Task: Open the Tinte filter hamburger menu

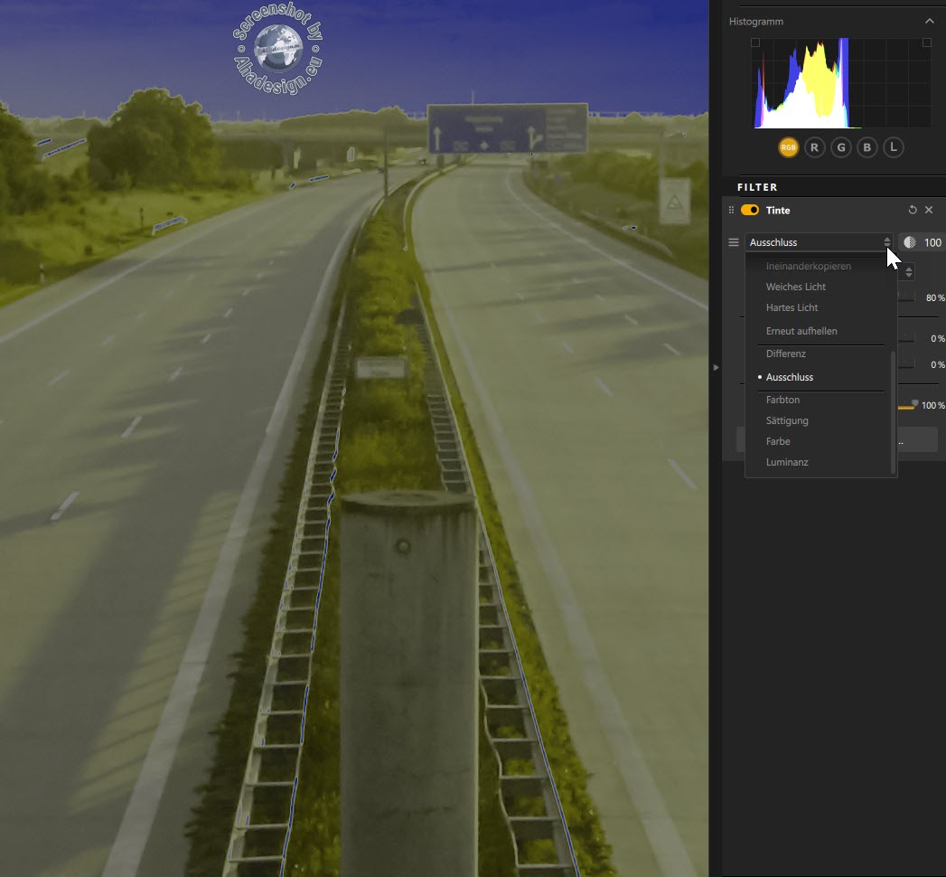Action: 734,242
